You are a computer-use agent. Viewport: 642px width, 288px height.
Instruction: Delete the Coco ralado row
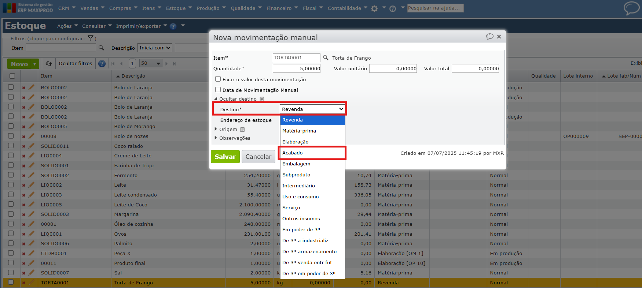click(x=24, y=146)
